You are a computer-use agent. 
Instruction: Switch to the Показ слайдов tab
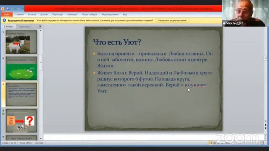coord(90,15)
